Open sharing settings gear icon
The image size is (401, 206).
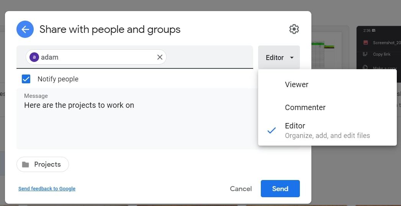click(x=294, y=29)
